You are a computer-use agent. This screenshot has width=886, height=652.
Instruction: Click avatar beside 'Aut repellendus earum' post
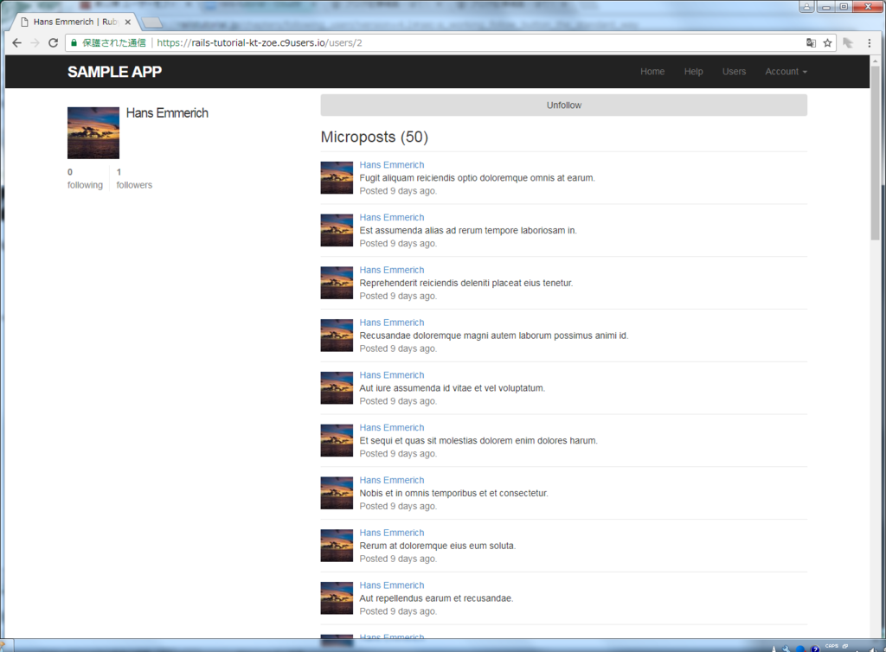point(337,598)
